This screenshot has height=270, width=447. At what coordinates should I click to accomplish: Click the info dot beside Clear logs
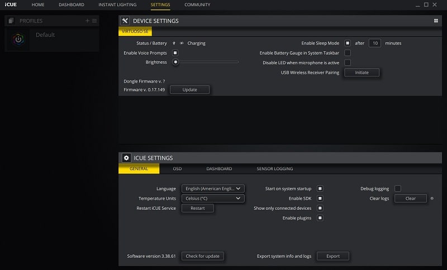pyautogui.click(x=432, y=198)
